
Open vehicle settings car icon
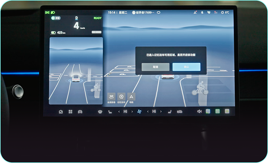pos(80,112)
